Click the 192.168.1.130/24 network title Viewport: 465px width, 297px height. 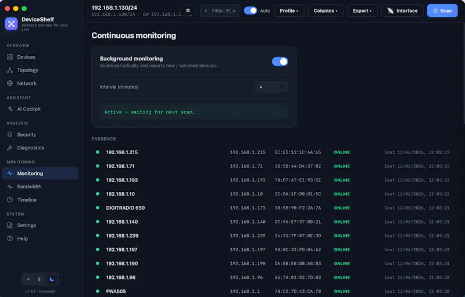click(114, 8)
